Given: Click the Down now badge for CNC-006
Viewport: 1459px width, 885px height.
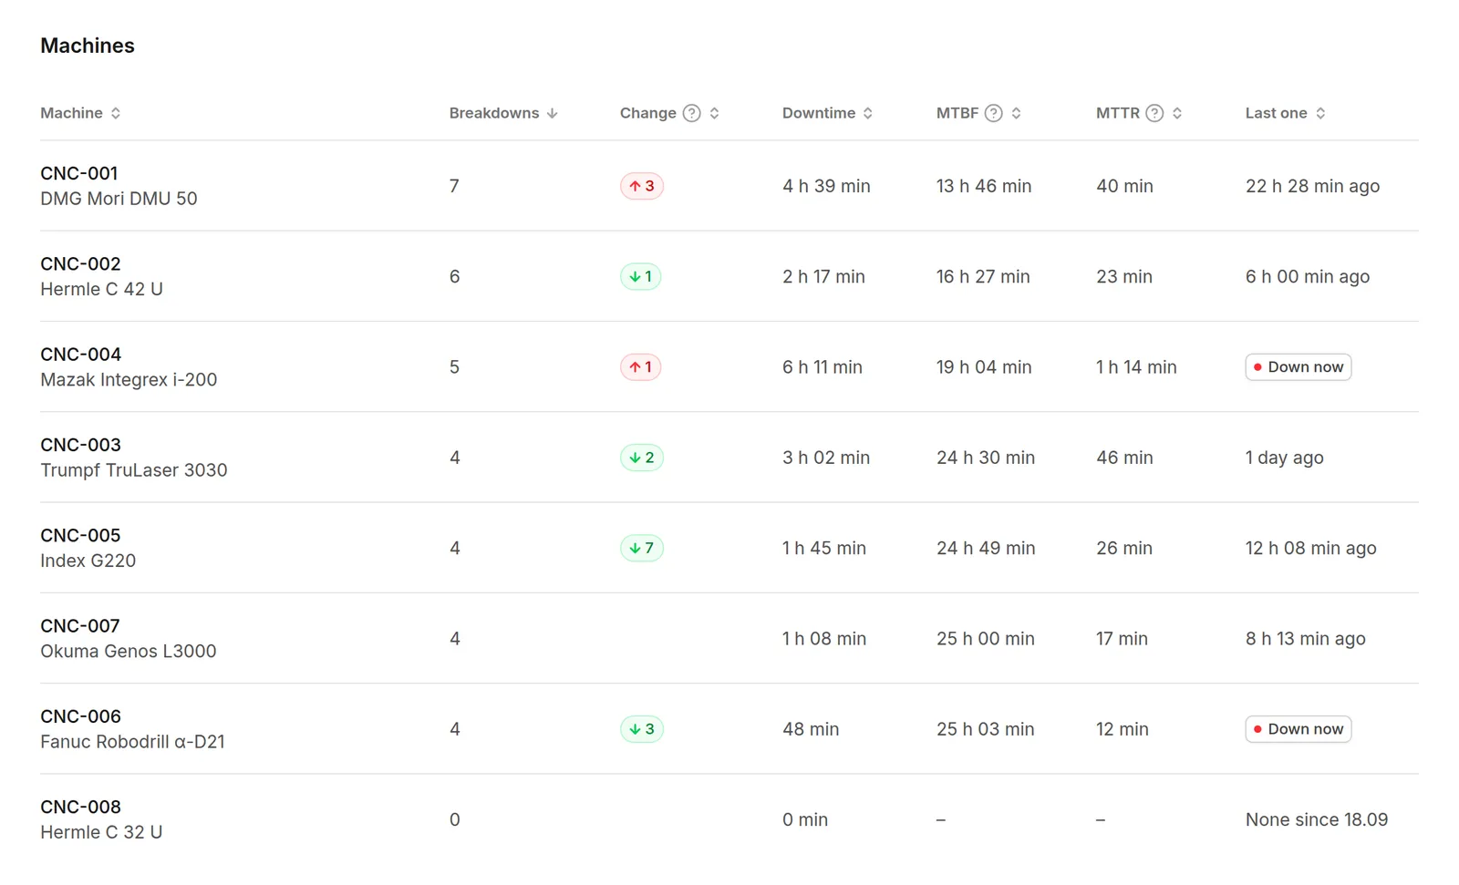Looking at the screenshot, I should tap(1299, 729).
